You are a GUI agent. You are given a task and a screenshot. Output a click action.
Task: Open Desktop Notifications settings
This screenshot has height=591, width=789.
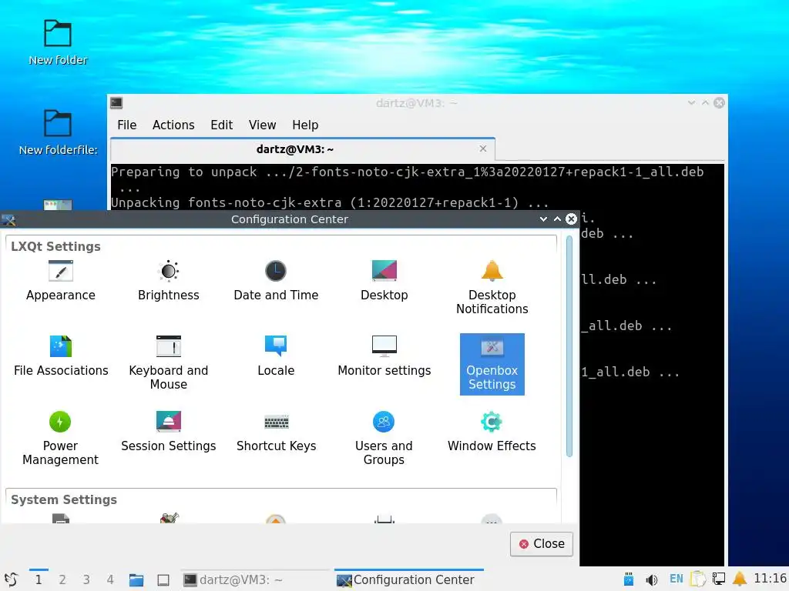tap(492, 287)
